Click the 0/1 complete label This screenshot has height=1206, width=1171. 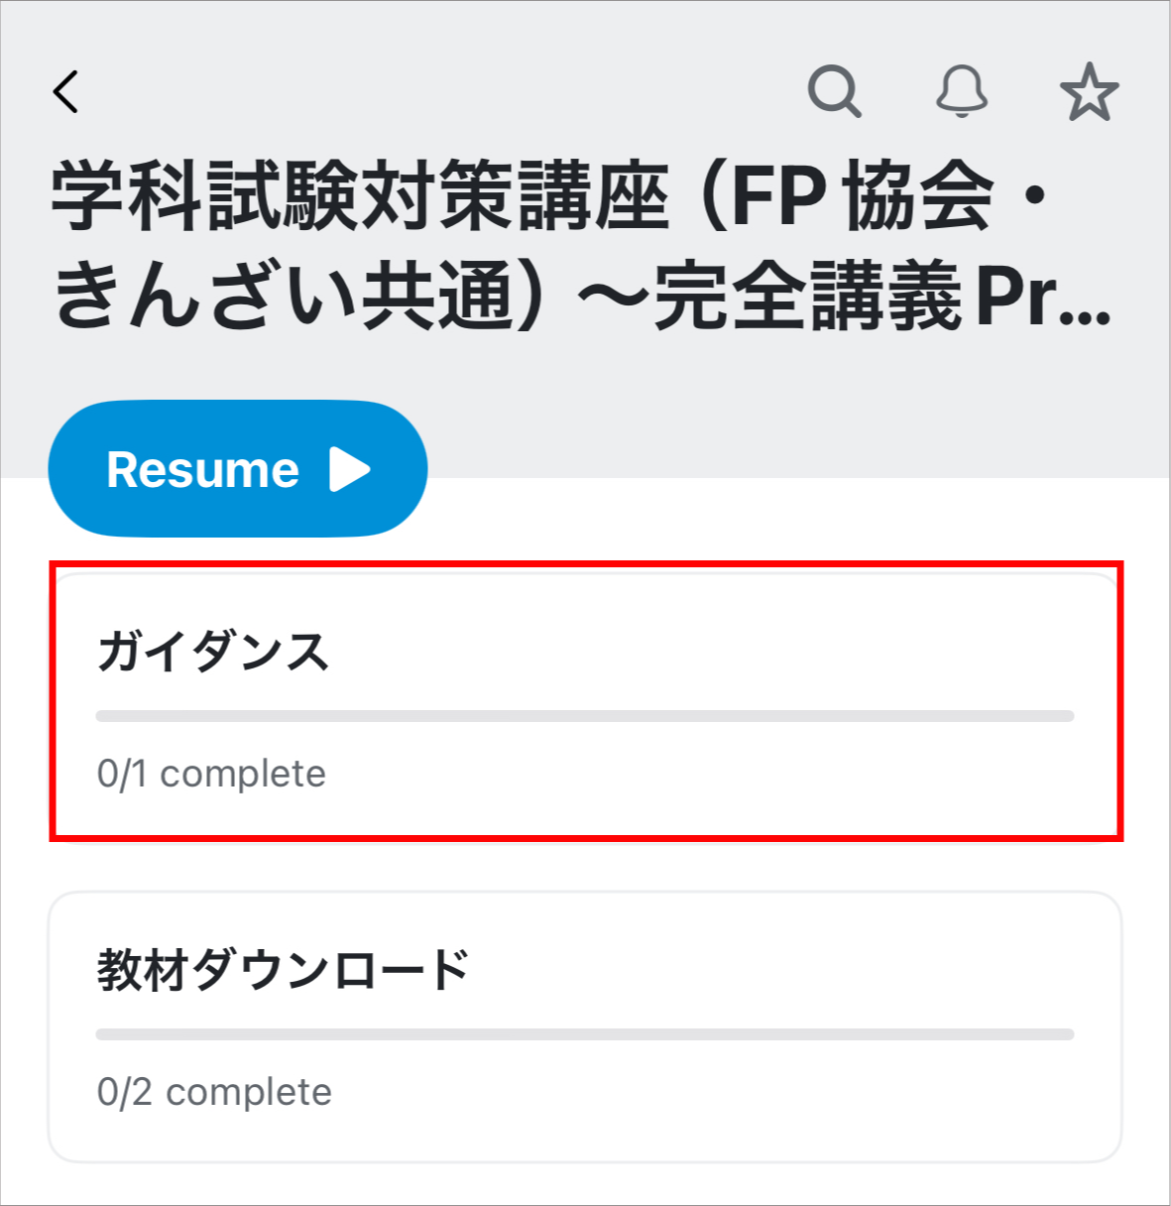tap(211, 774)
